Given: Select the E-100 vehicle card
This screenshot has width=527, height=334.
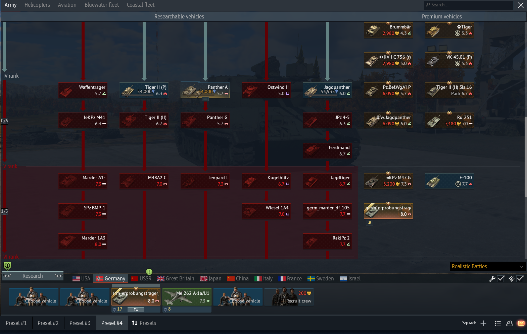Looking at the screenshot, I should point(449,181).
